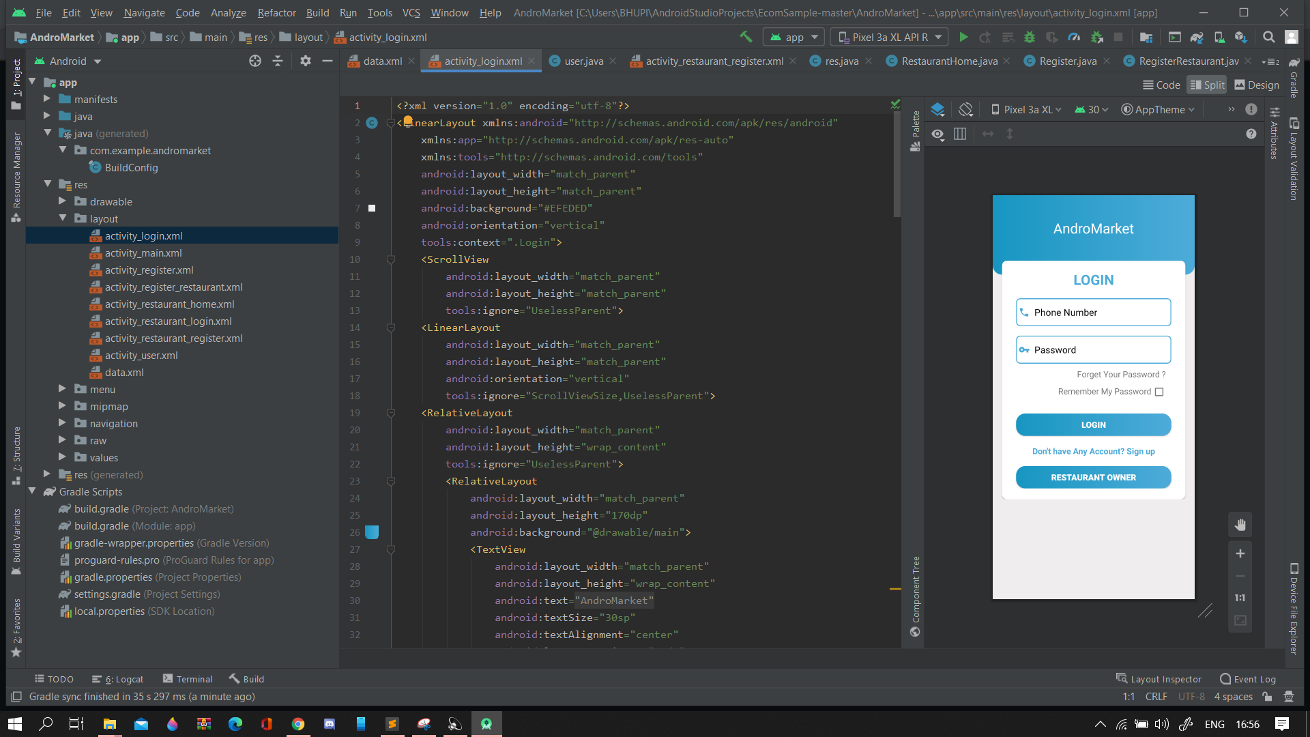The height and width of the screenshot is (737, 1310).
Task: Toggle the design view options eye icon
Action: [x=938, y=134]
